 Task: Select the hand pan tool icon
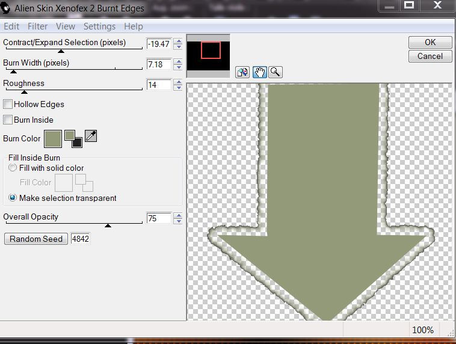pyautogui.click(x=260, y=72)
